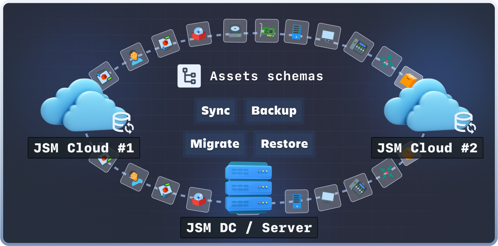Click the JSM DC / Server label
This screenshot has height=246, width=498.
[x=249, y=228]
